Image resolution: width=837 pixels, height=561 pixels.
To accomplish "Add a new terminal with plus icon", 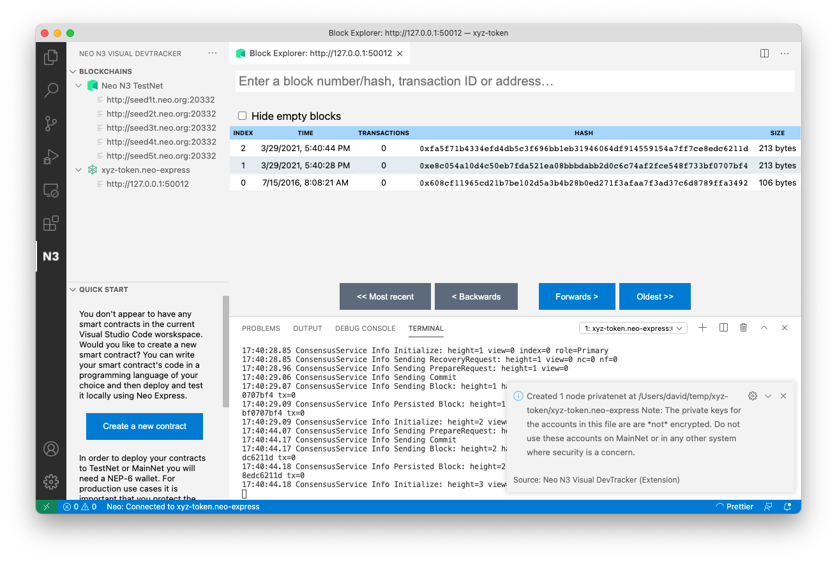I will click(702, 328).
